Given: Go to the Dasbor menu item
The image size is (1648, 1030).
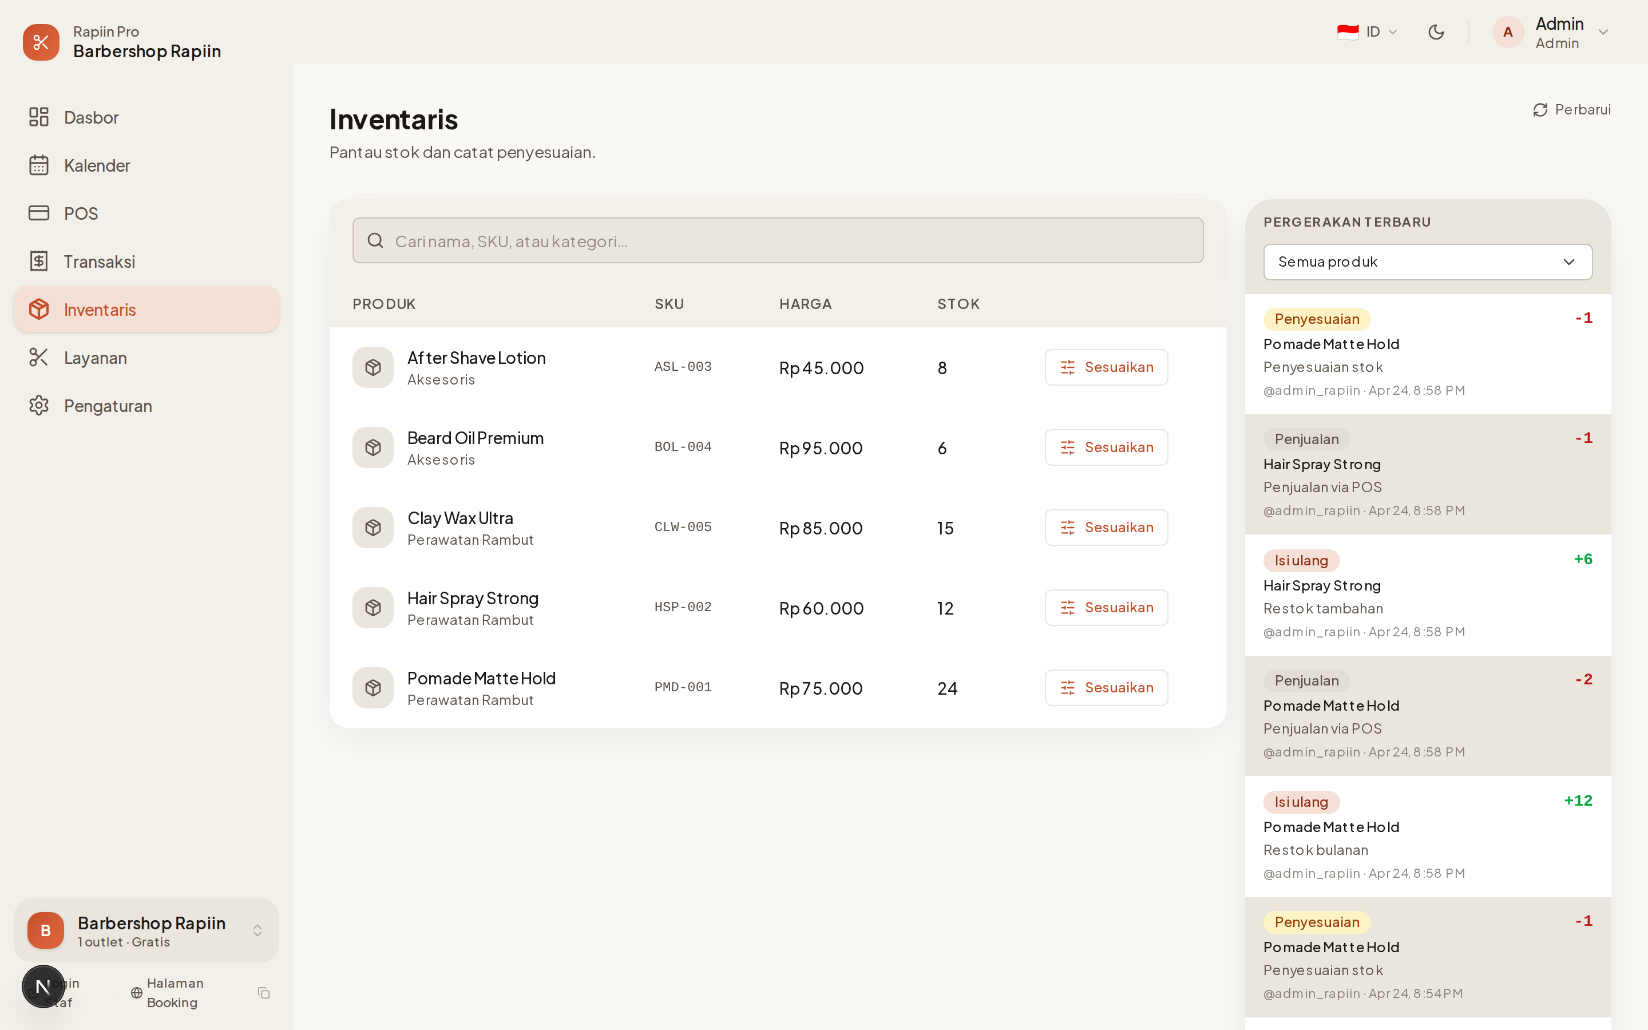Looking at the screenshot, I should coord(90,117).
